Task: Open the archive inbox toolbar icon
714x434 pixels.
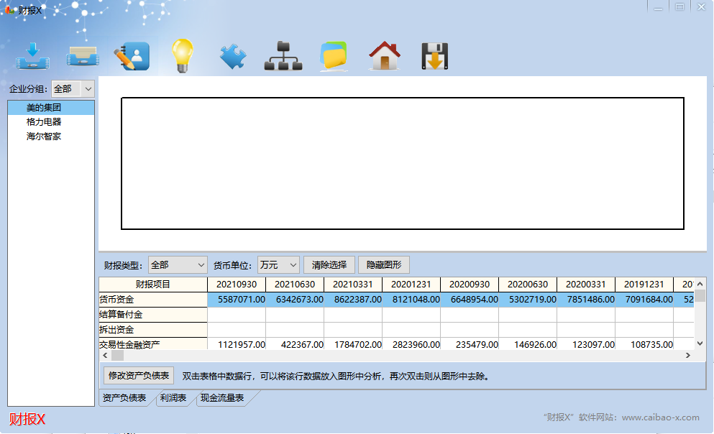Action: click(82, 55)
